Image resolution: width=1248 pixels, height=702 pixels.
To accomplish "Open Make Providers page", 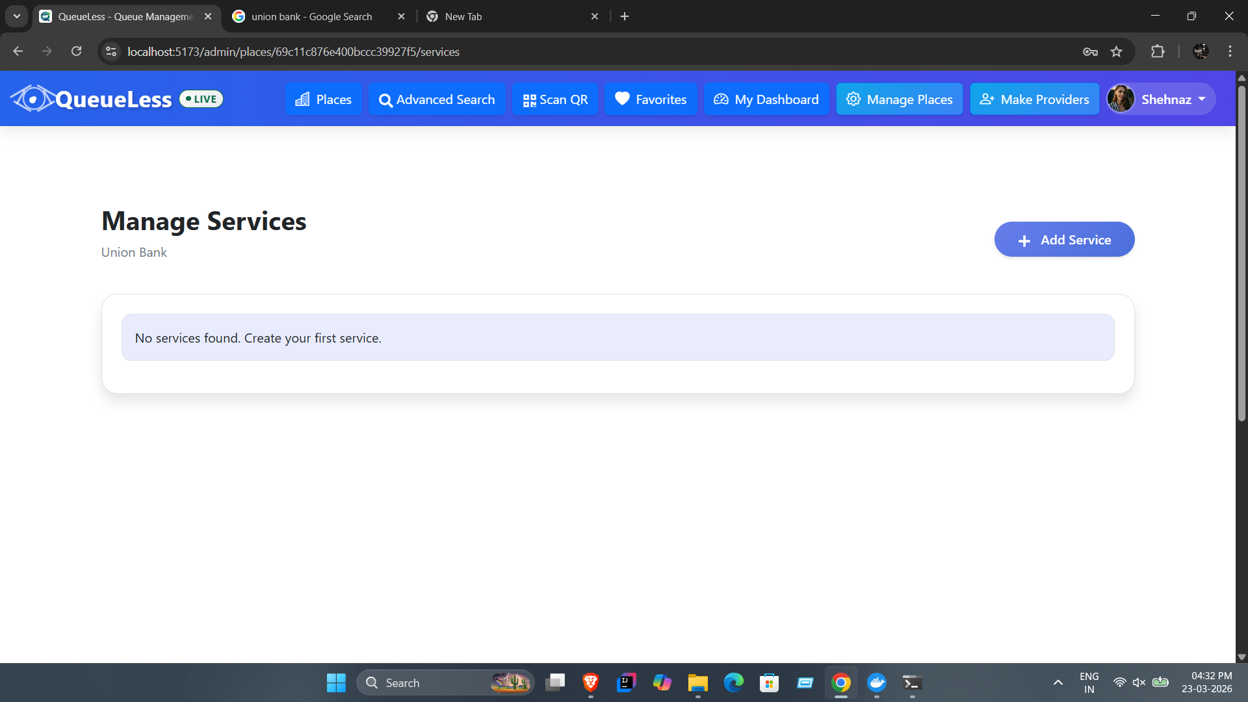I will (1034, 99).
